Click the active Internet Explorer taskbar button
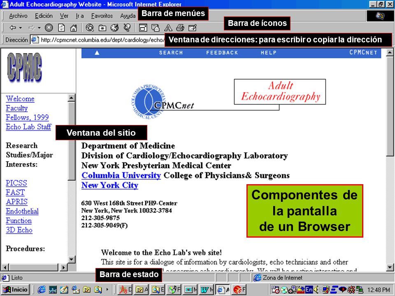This screenshot has width=395, height=296. click(x=223, y=290)
